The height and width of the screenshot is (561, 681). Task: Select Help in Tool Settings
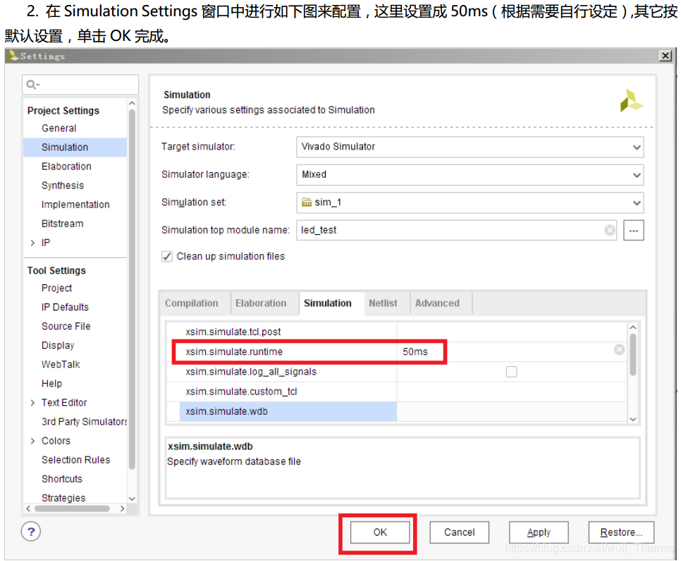click(x=51, y=384)
